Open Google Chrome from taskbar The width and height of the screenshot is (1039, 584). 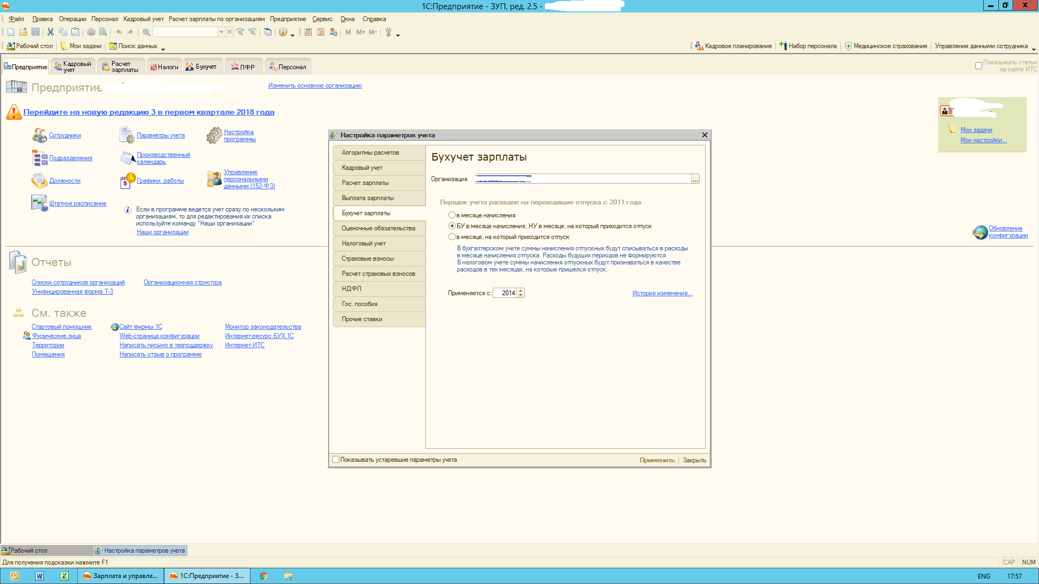click(x=264, y=576)
